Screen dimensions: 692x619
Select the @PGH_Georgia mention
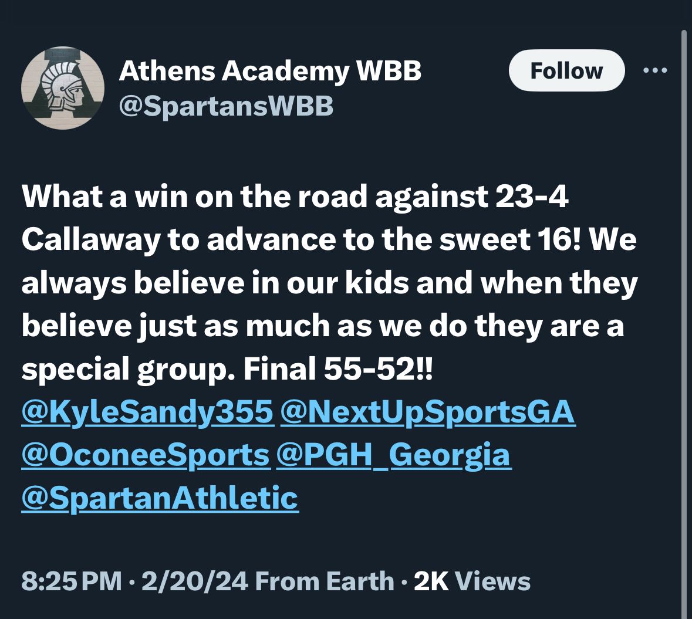point(393,455)
